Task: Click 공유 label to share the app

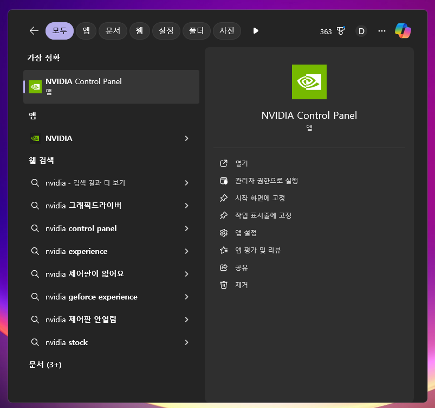Action: click(242, 267)
